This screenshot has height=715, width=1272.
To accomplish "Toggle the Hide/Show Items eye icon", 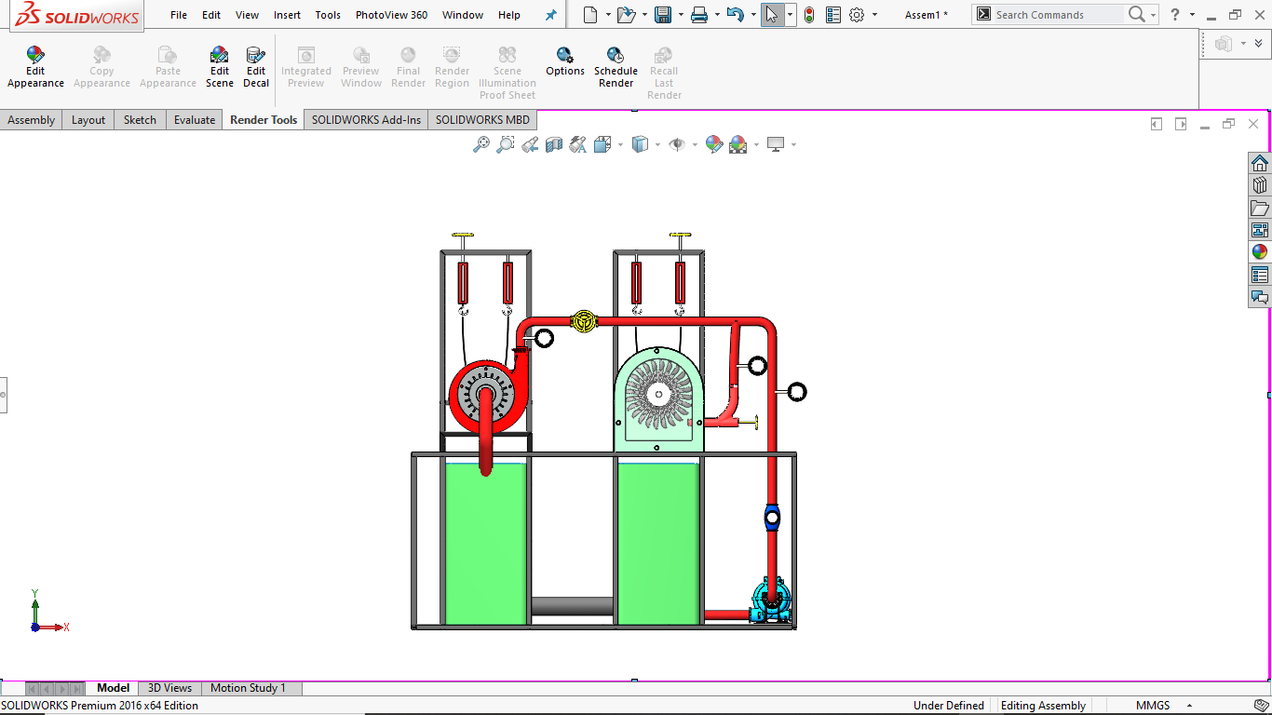I will [x=677, y=144].
